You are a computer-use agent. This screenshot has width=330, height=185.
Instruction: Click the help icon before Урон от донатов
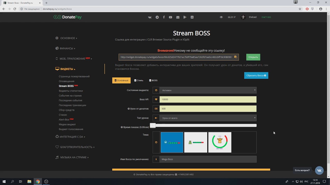point(128,109)
